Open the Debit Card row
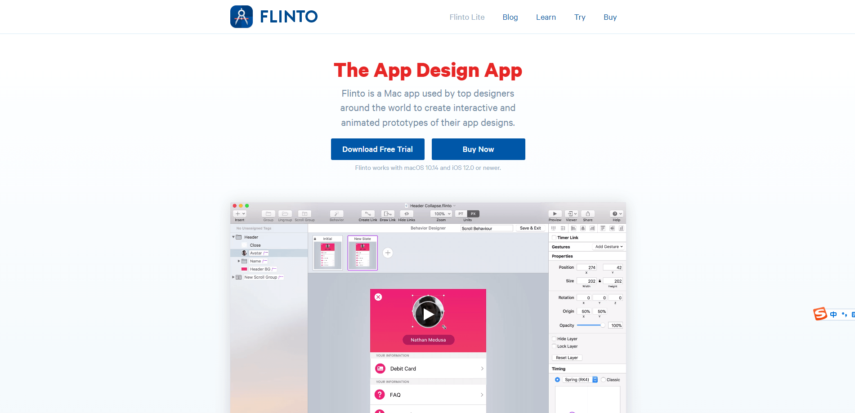The width and height of the screenshot is (855, 413). pyautogui.click(x=428, y=369)
